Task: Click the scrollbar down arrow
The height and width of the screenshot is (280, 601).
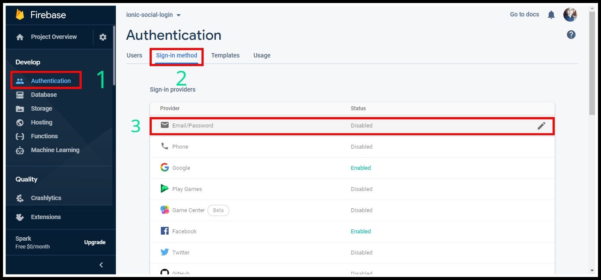Action: tap(592, 270)
